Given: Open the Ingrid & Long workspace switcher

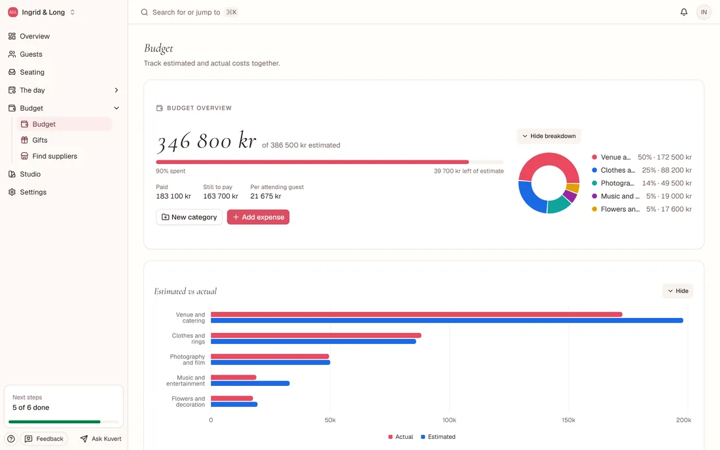Looking at the screenshot, I should (x=41, y=12).
